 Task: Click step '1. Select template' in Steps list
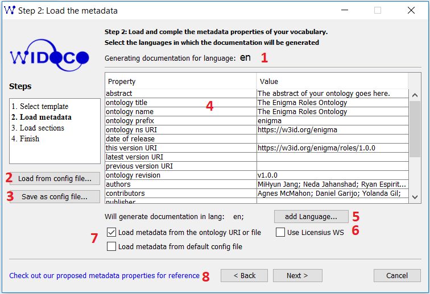40,106
